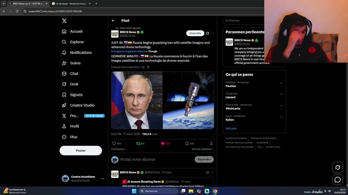Open the BRICS News post author avatar
The height and width of the screenshot is (195, 348).
(x=115, y=34)
